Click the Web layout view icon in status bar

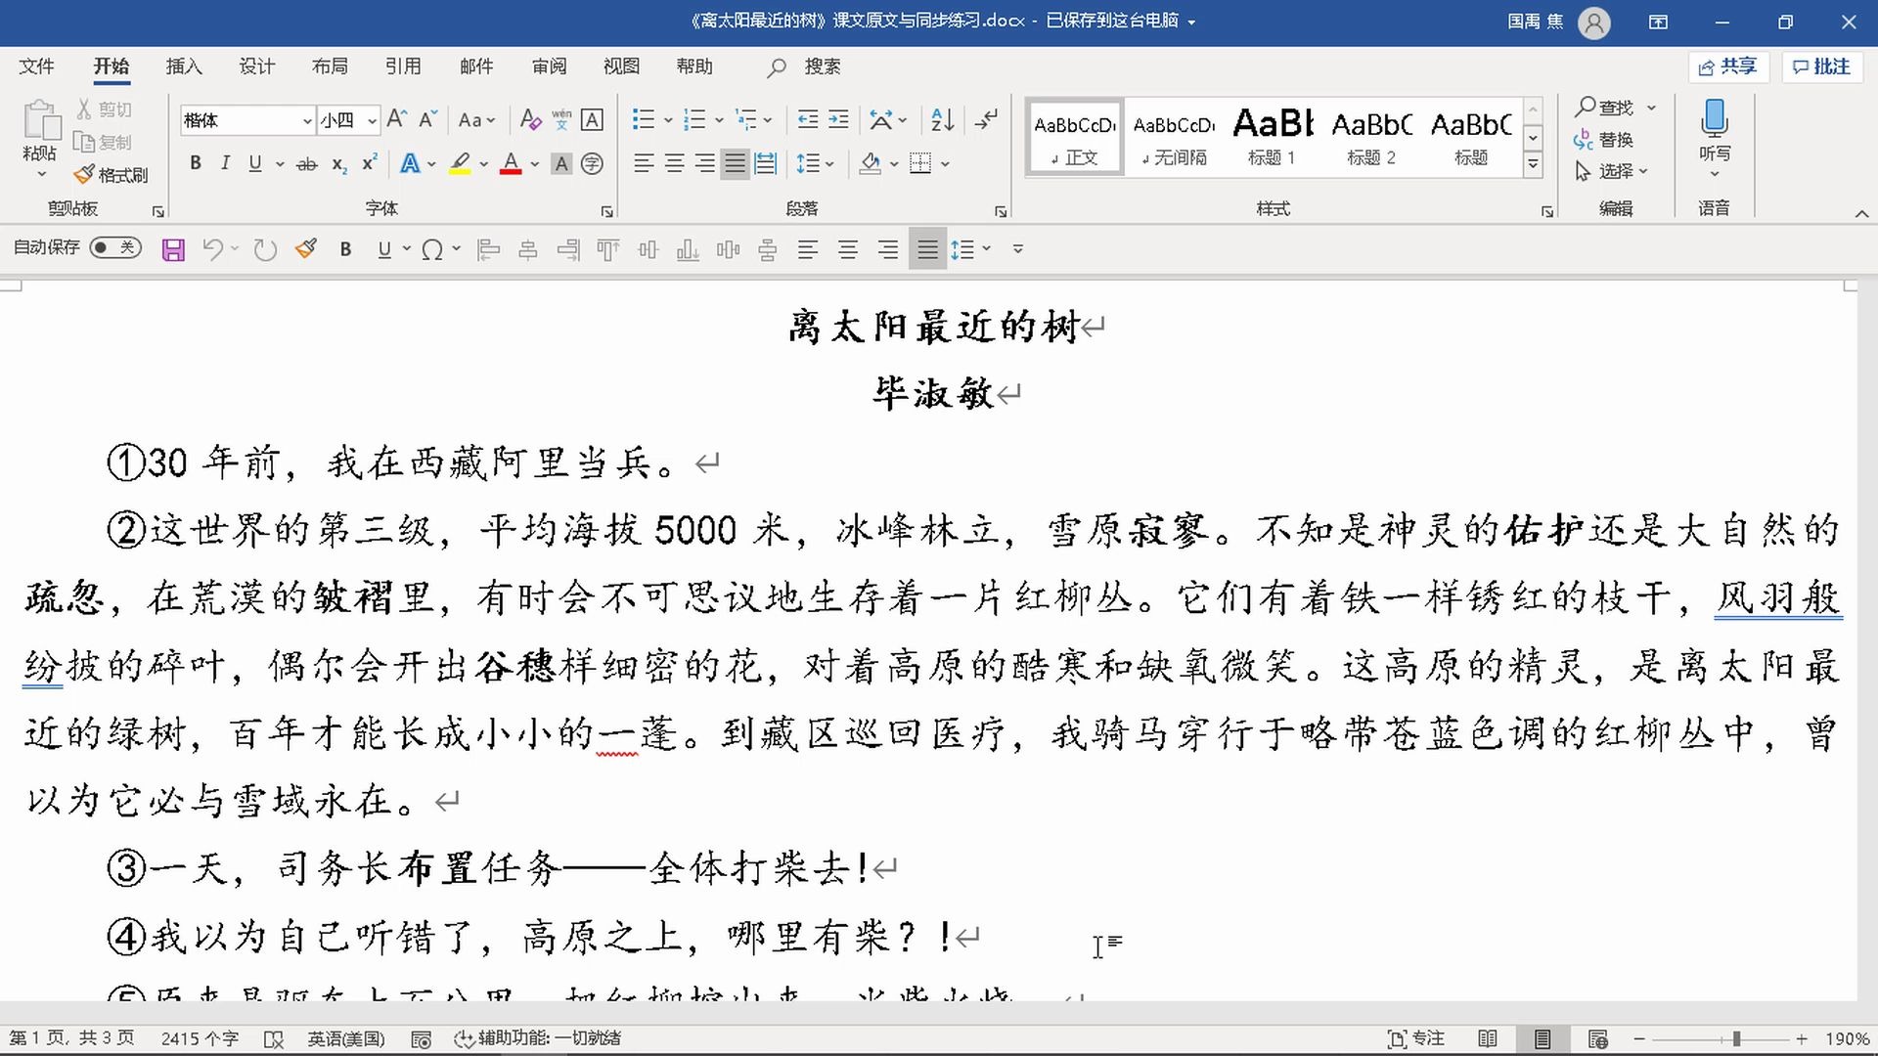pyautogui.click(x=1597, y=1038)
